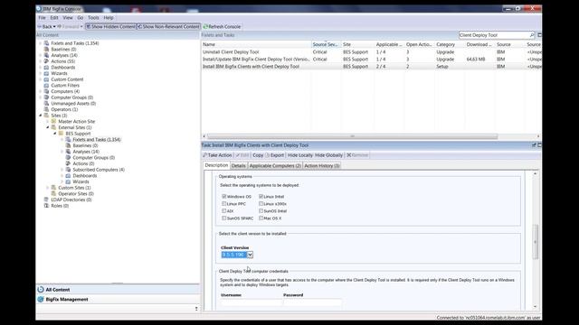Open the Tools menu
579x325 pixels.
tap(93, 18)
